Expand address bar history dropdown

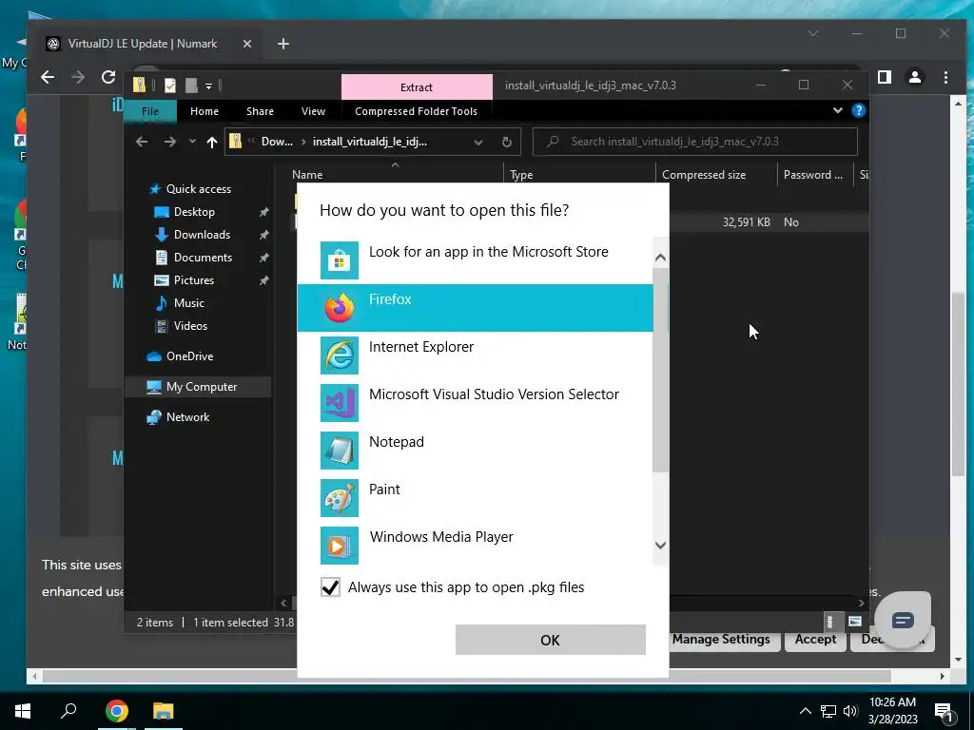[x=478, y=143]
